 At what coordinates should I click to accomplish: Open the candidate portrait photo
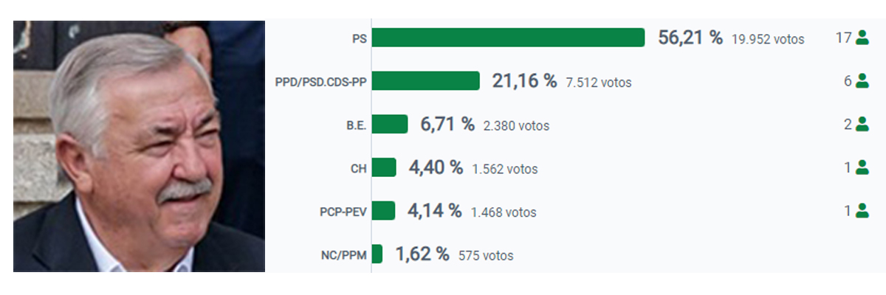(139, 146)
